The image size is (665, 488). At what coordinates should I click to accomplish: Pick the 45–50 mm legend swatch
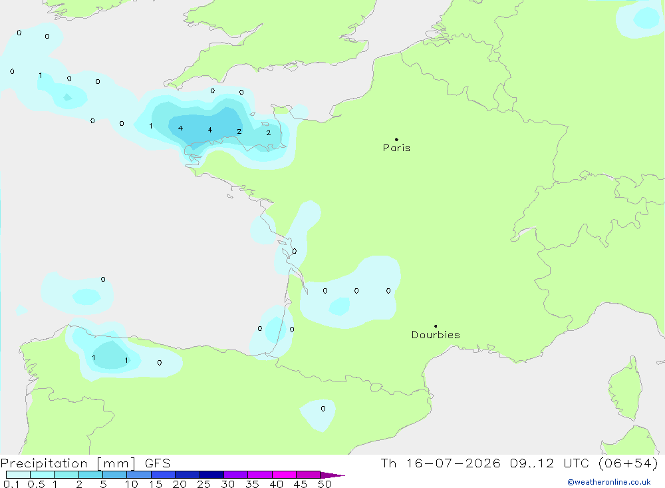[309, 475]
